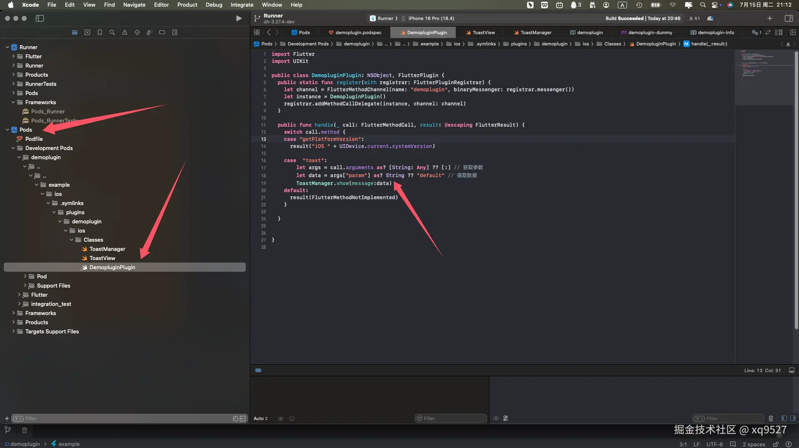Open the Source Control navigator
Image resolution: width=799 pixels, height=448 pixels.
[87, 33]
